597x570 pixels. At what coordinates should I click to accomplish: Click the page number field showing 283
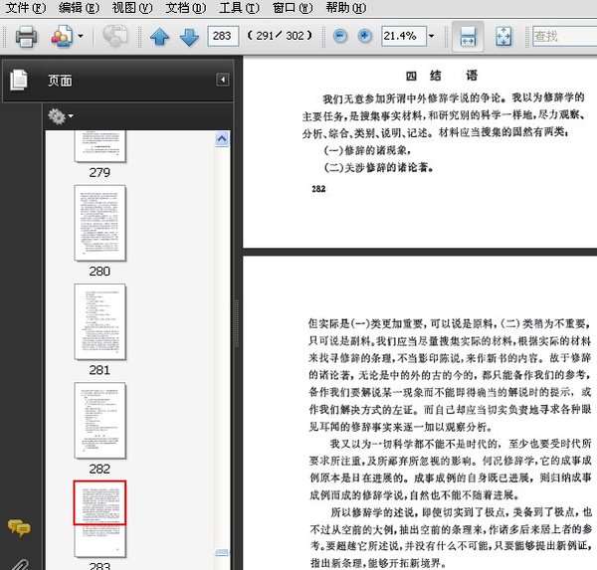(223, 37)
